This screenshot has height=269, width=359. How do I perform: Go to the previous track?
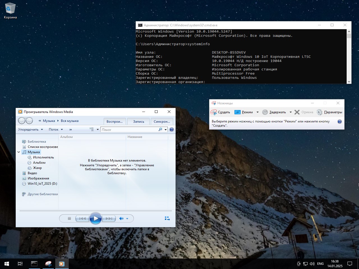82,219
